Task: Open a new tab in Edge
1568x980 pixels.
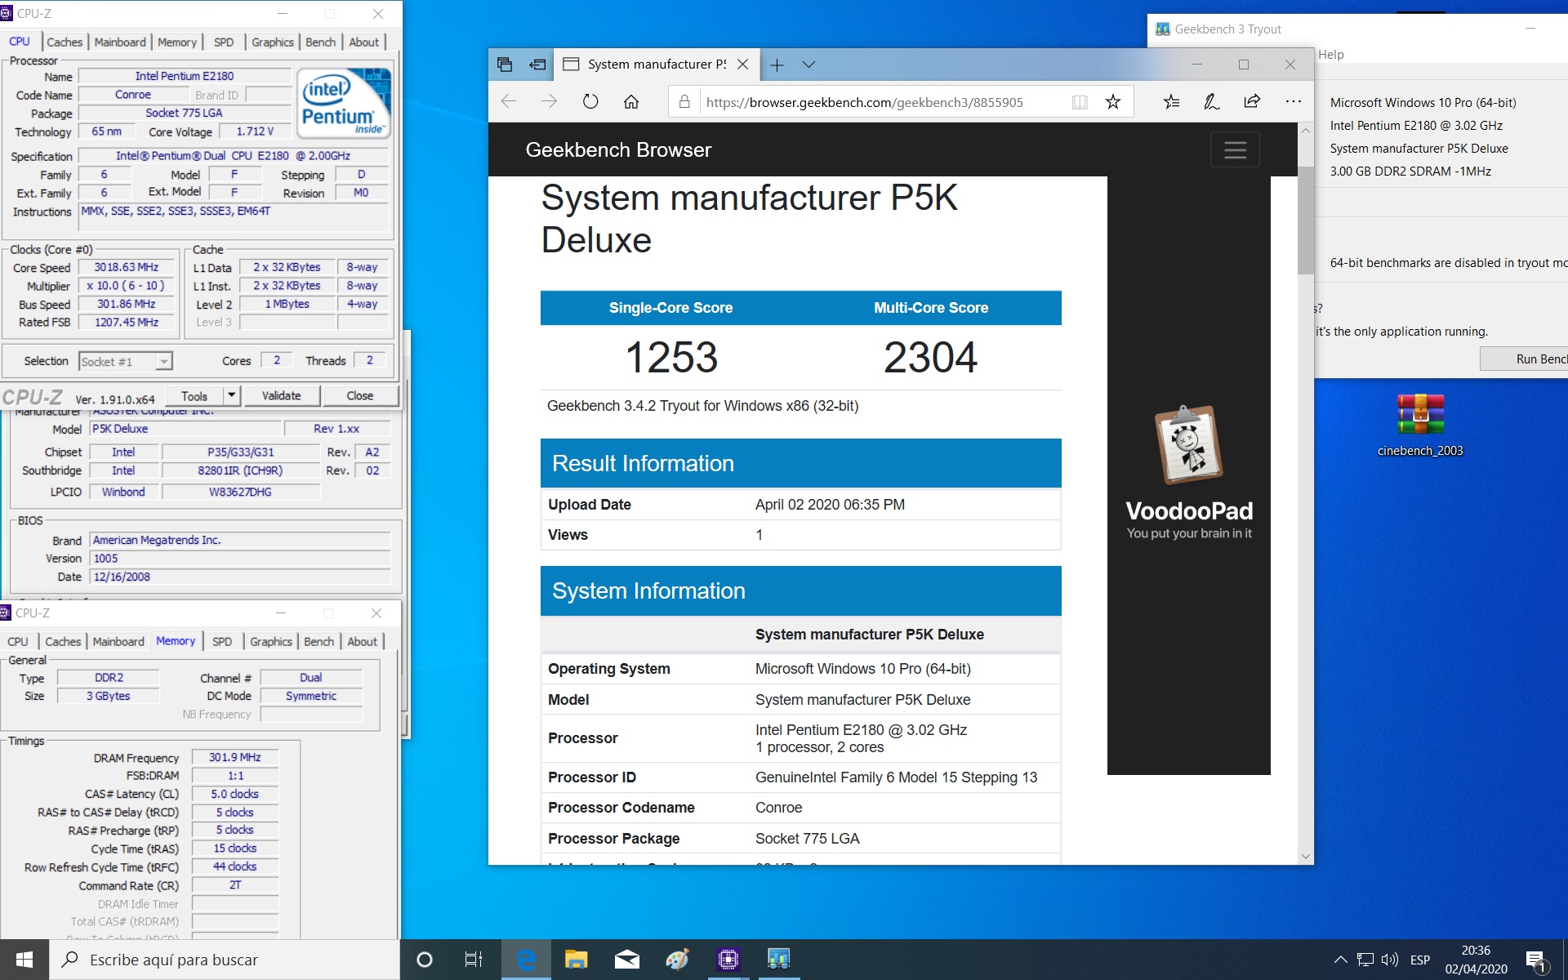Action: (x=777, y=65)
